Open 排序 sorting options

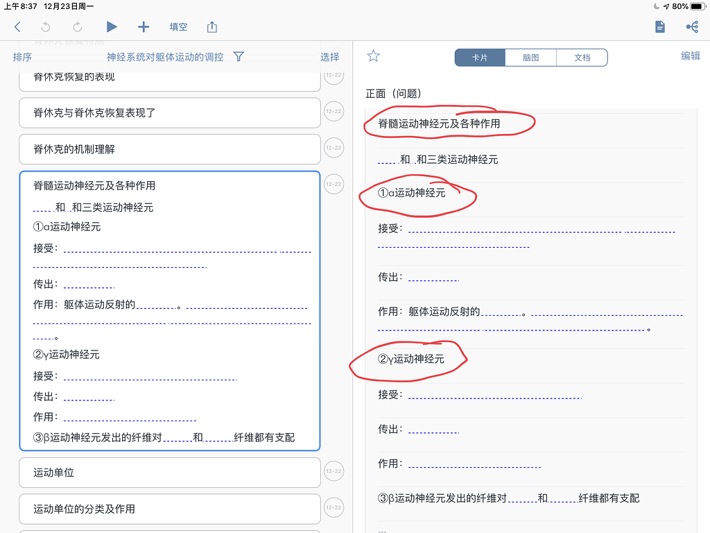tap(21, 57)
